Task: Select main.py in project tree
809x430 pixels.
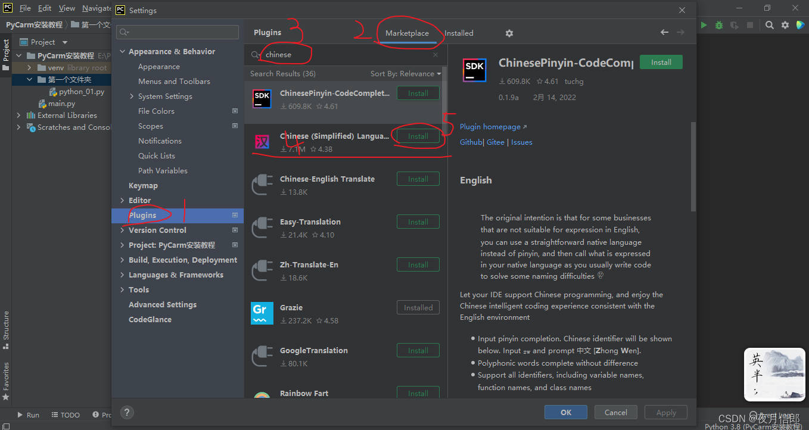Action: tap(61, 104)
